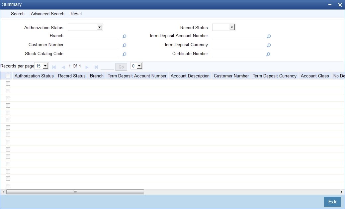
Task: Open Record Status dropdown
Action: [x=223, y=27]
